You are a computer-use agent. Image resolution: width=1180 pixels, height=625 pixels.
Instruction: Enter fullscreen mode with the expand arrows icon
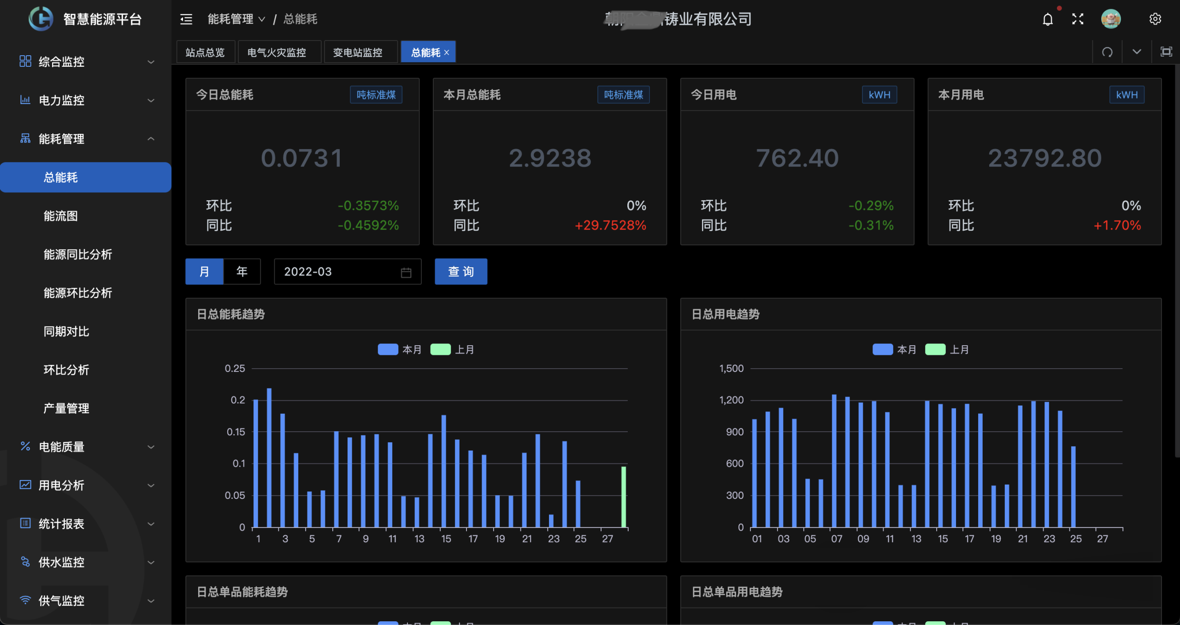[1078, 19]
